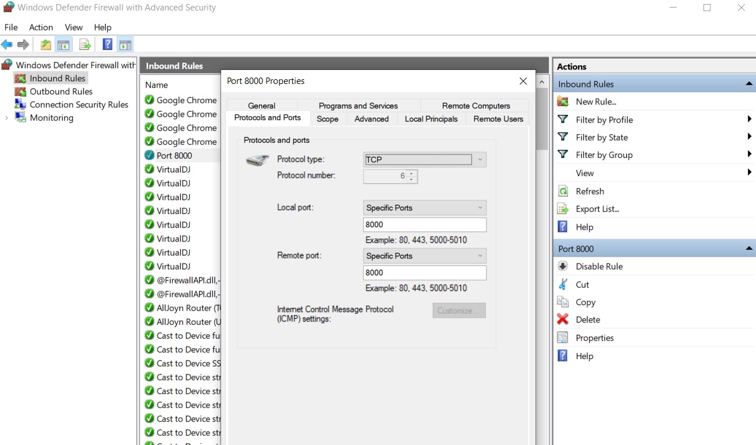Click Help under the Port 8000 actions
Screen dimensions: 756x445
click(584, 356)
